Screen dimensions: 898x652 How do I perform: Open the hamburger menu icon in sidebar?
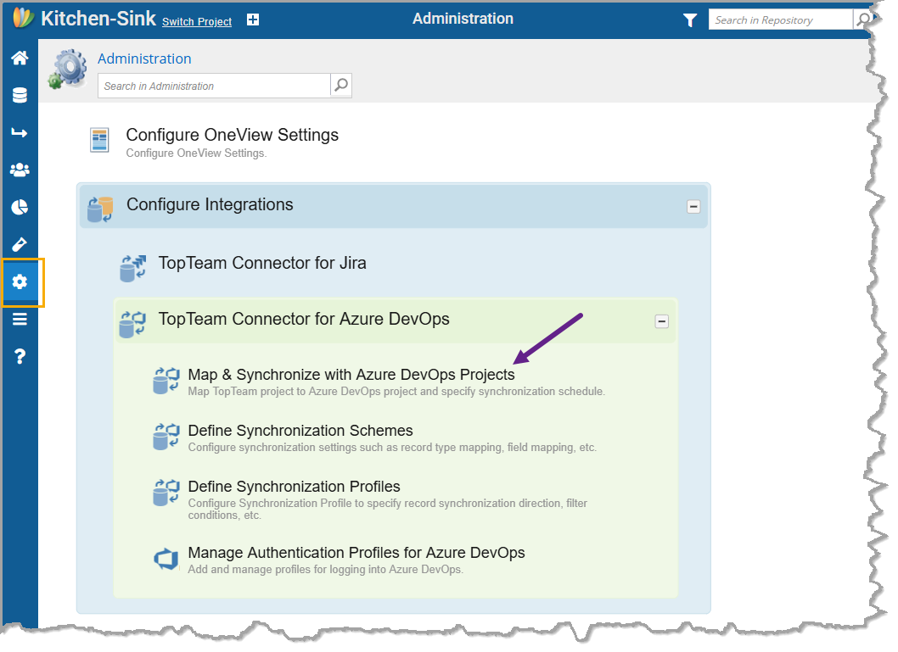(x=19, y=319)
